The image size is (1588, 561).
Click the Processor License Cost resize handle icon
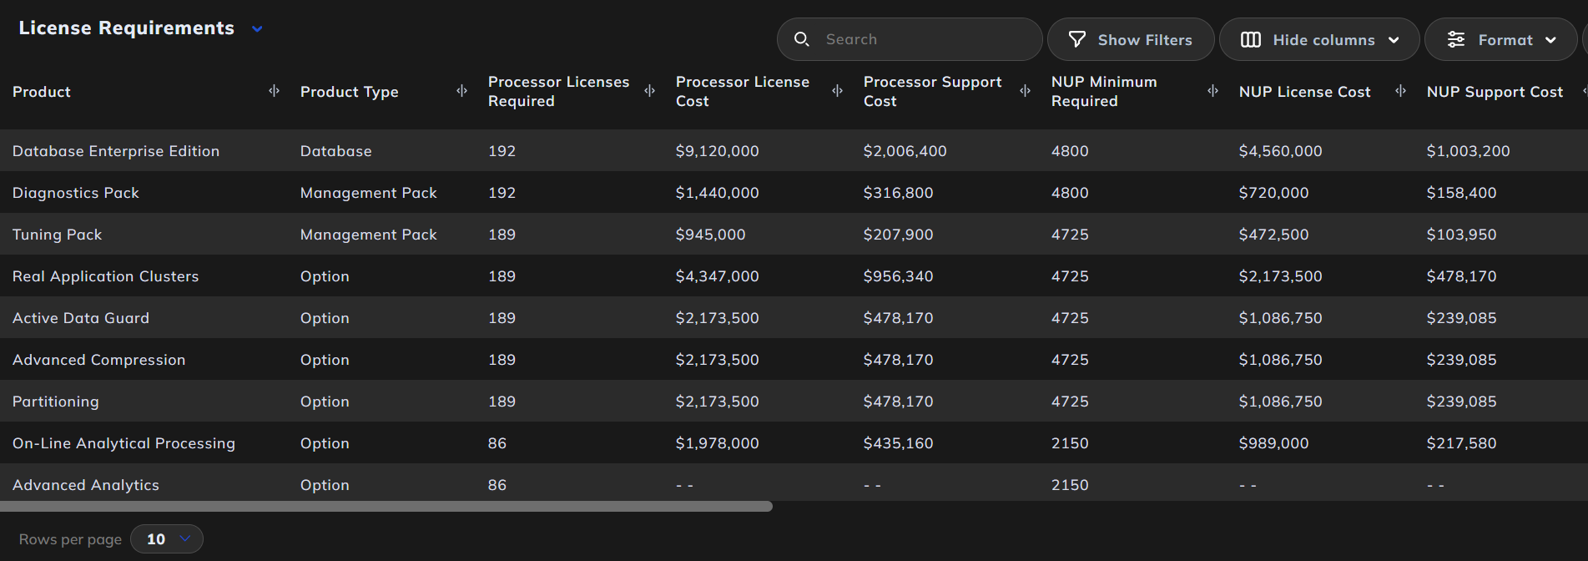coord(838,91)
